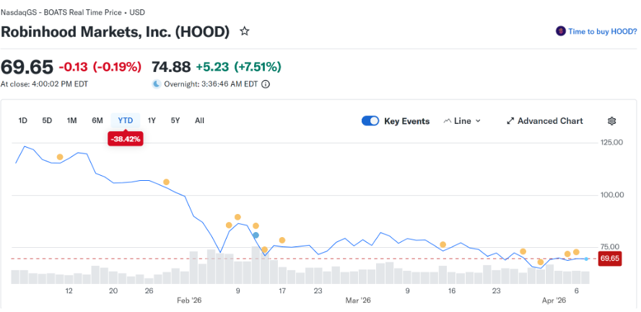Open chart settings gear icon
The width and height of the screenshot is (641, 312).
[x=612, y=121]
